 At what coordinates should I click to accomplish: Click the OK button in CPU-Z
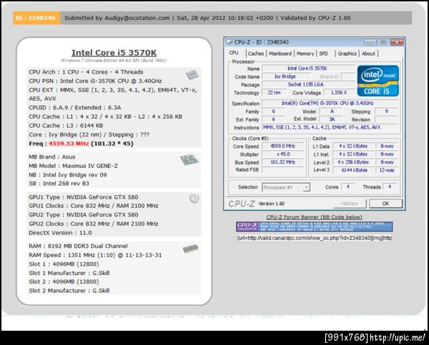(x=385, y=204)
